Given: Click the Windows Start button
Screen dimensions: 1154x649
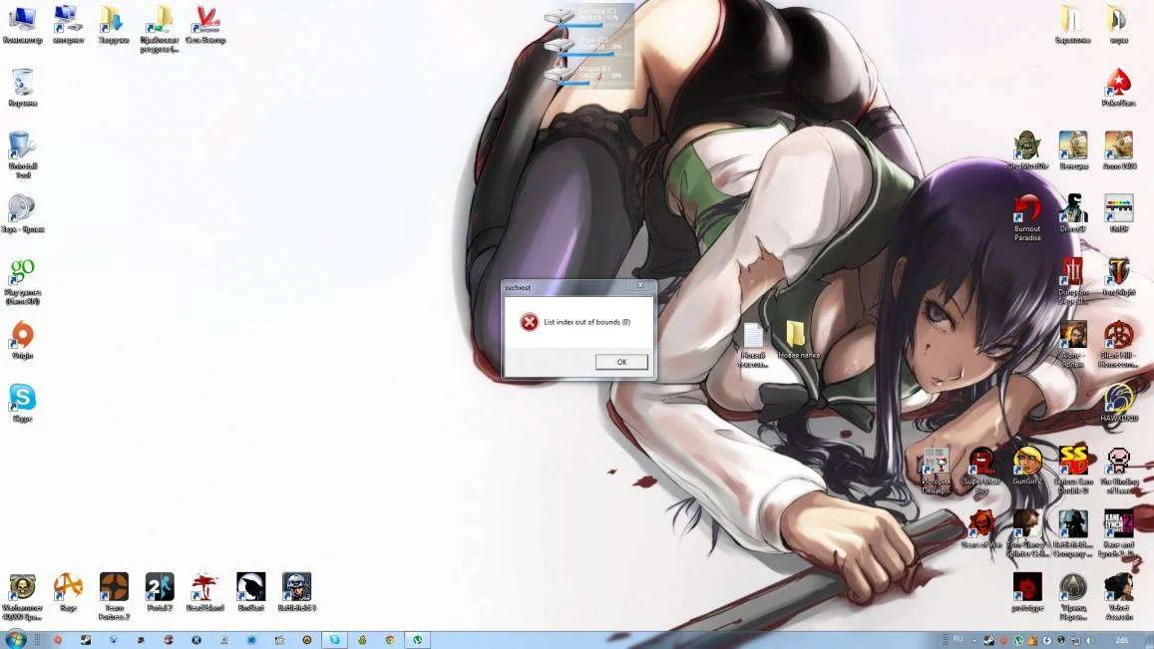Looking at the screenshot, I should coord(15,639).
